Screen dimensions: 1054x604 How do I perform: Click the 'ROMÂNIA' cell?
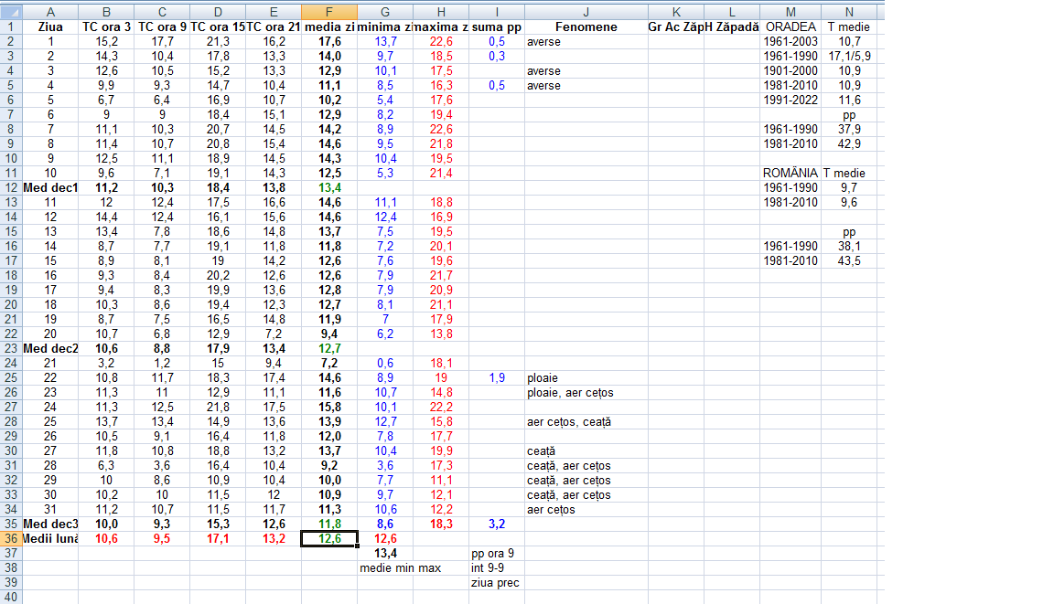click(790, 173)
